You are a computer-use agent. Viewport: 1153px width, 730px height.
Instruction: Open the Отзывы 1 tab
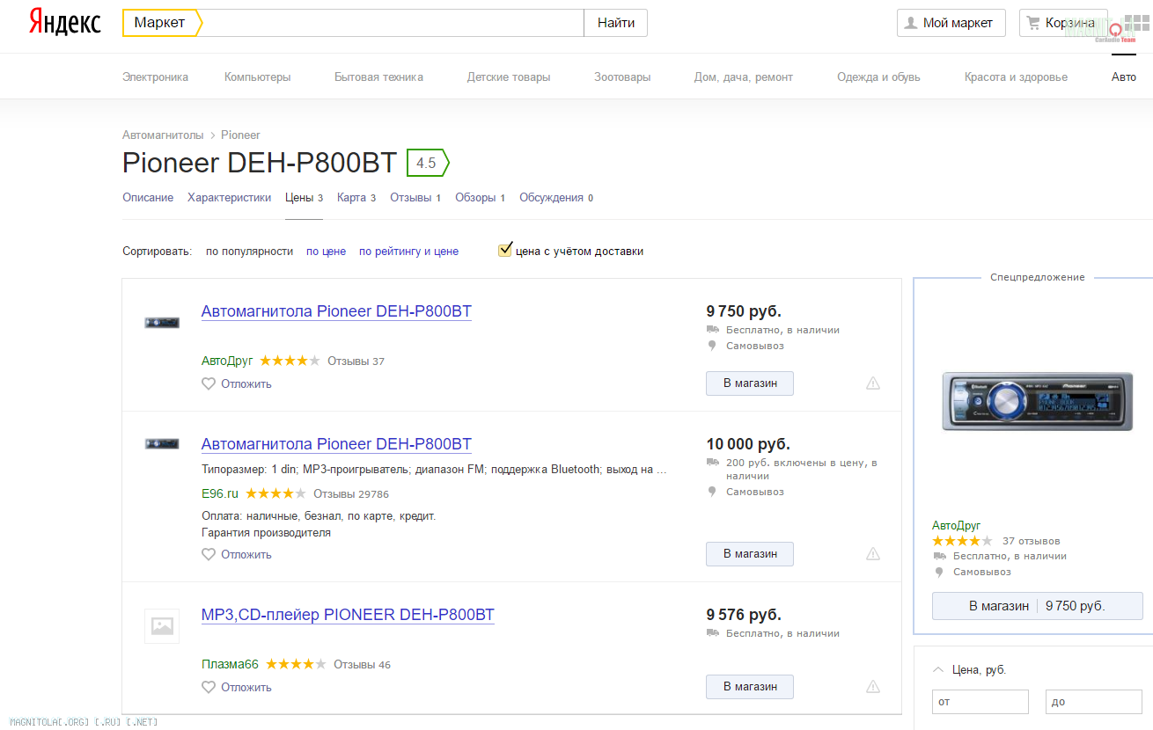(x=415, y=198)
